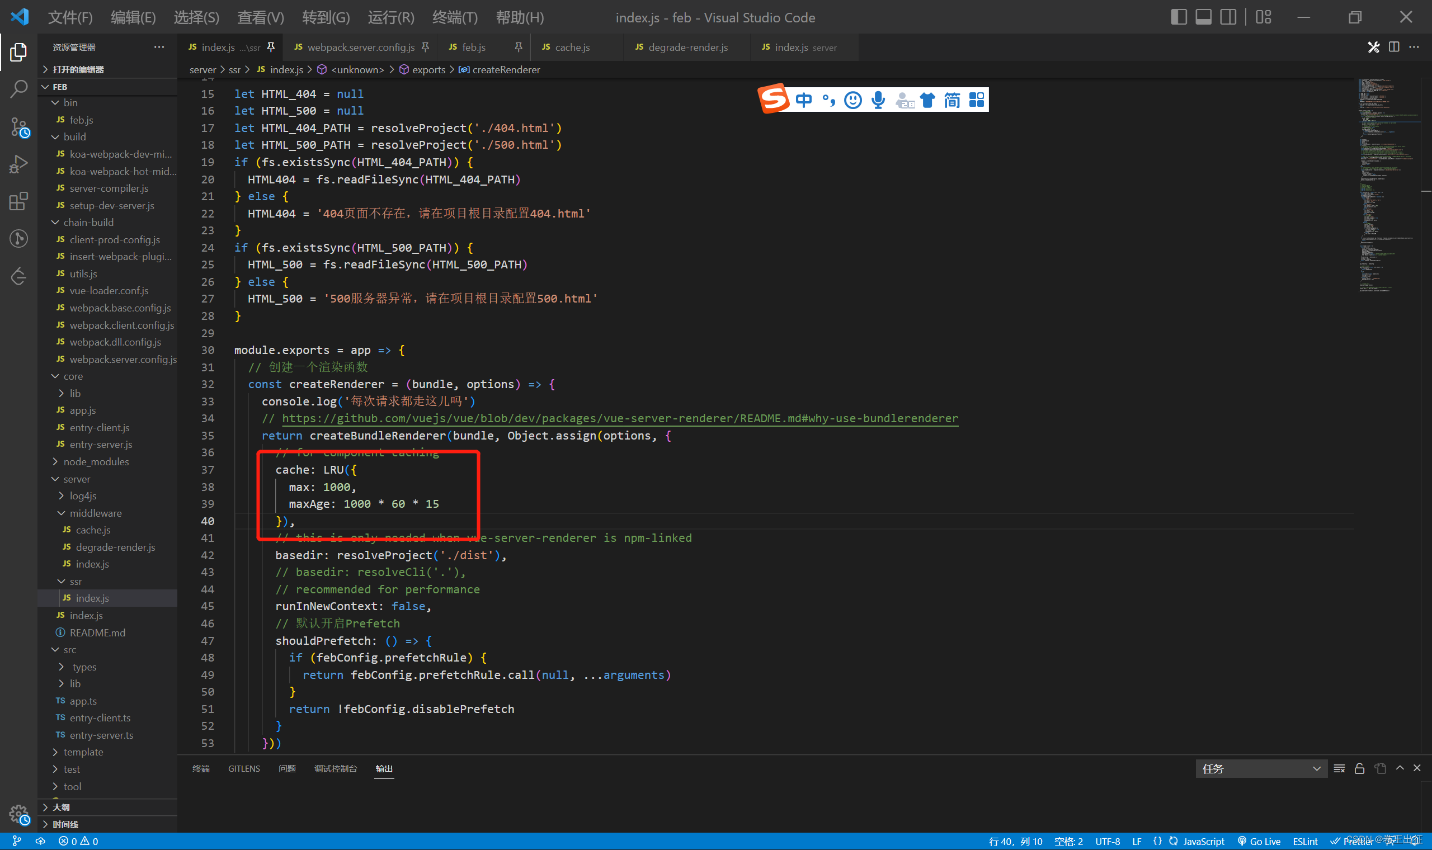Click the Go Live status bar item

[x=1259, y=841]
